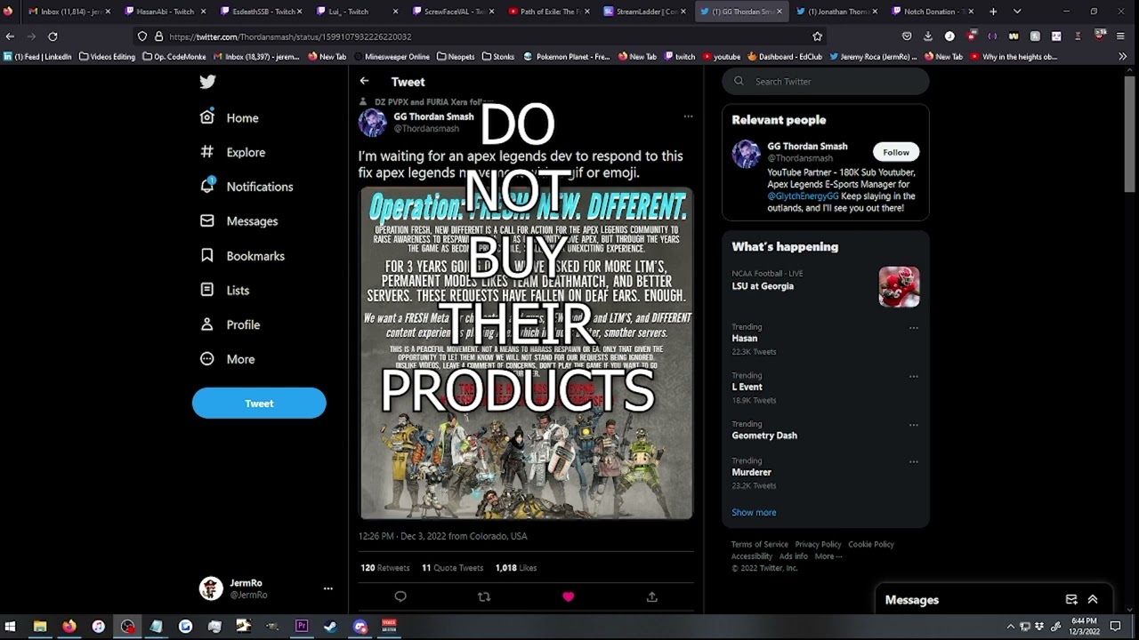This screenshot has width=1139, height=640.
Task: Click the new message icon in Messages drawer
Action: (1071, 600)
